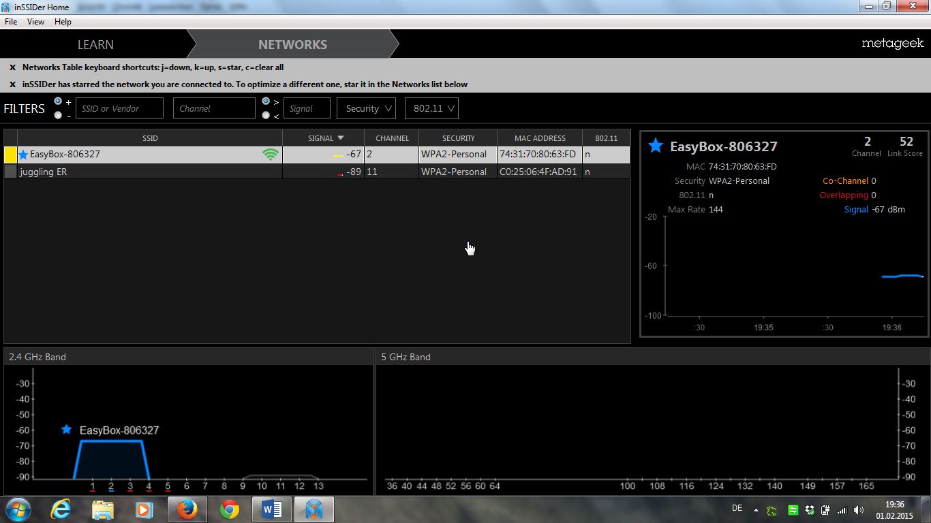Select the include (+) SSID filter radio

pos(58,101)
